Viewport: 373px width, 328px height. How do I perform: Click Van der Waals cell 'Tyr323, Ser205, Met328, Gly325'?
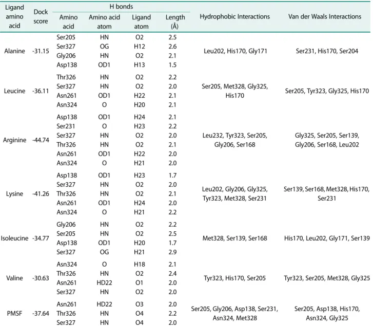pos(327,278)
